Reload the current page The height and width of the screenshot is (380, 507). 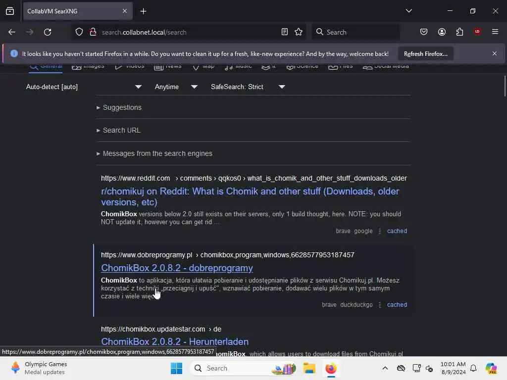pos(48,32)
